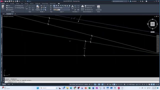The width and height of the screenshot is (160, 90).
Task: Expand the Annotation panel flyout
Action: point(75,12)
